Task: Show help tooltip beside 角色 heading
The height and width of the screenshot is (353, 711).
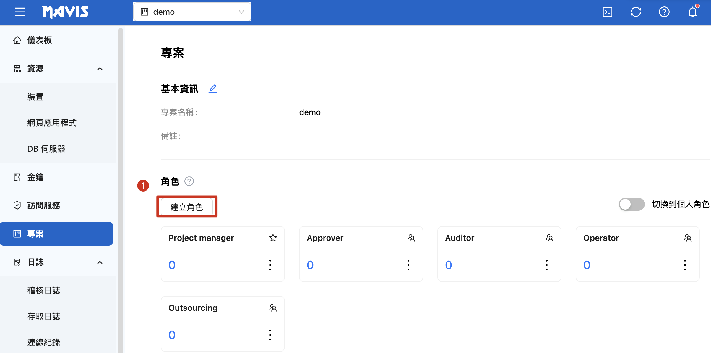Action: point(189,181)
